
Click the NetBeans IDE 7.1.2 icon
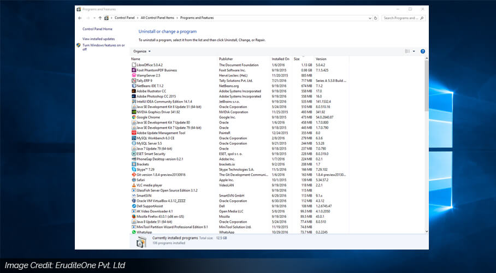(x=134, y=86)
